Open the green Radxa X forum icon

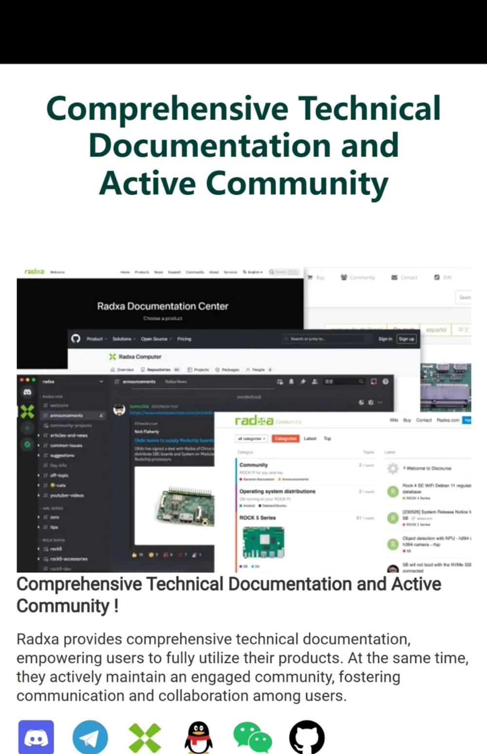(145, 738)
